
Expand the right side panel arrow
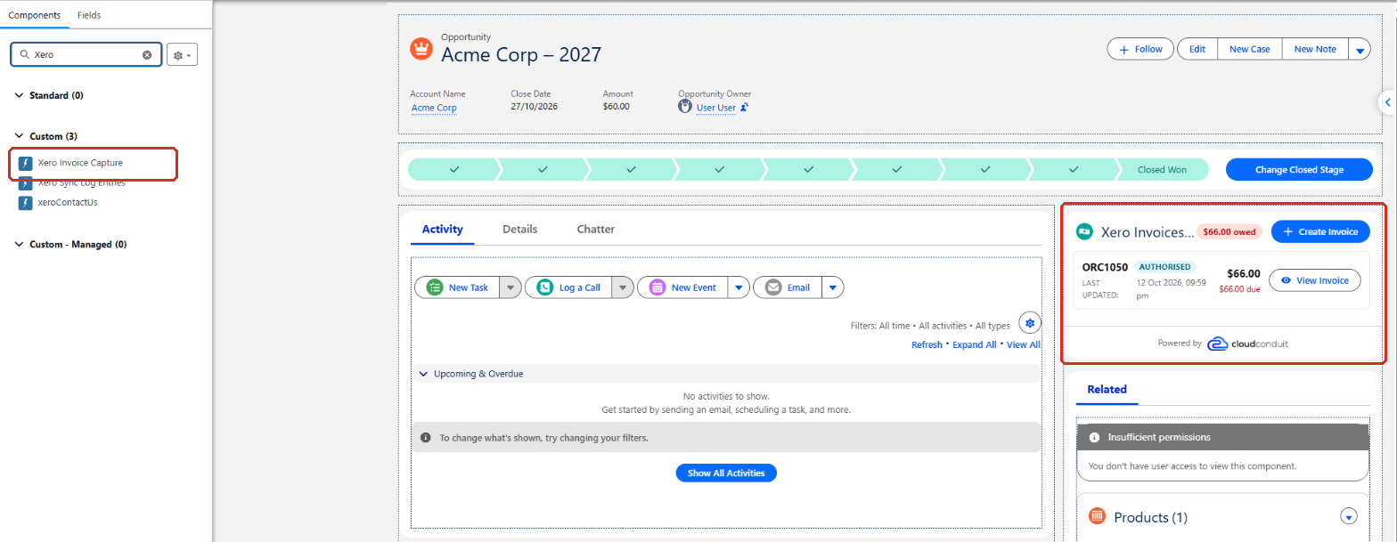tap(1387, 102)
